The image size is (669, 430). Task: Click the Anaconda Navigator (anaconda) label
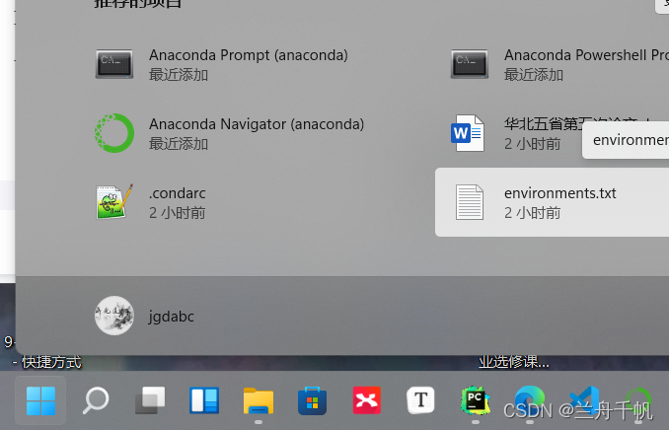click(x=257, y=124)
